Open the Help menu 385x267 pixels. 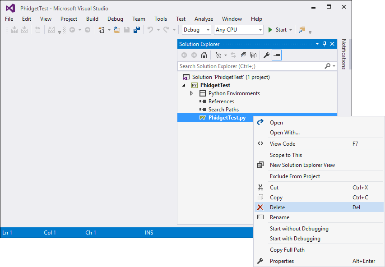coord(256,19)
